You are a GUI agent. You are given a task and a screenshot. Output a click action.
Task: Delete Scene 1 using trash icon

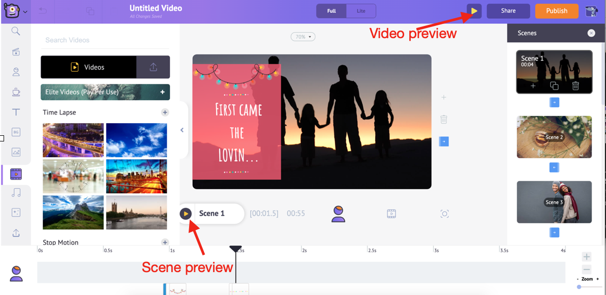pyautogui.click(x=575, y=86)
